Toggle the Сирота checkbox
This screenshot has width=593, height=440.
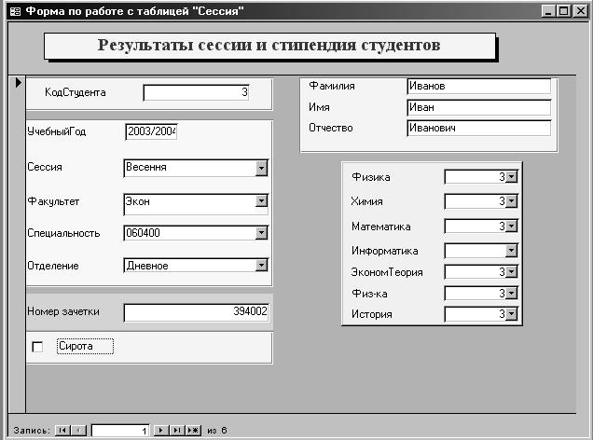coord(37,347)
